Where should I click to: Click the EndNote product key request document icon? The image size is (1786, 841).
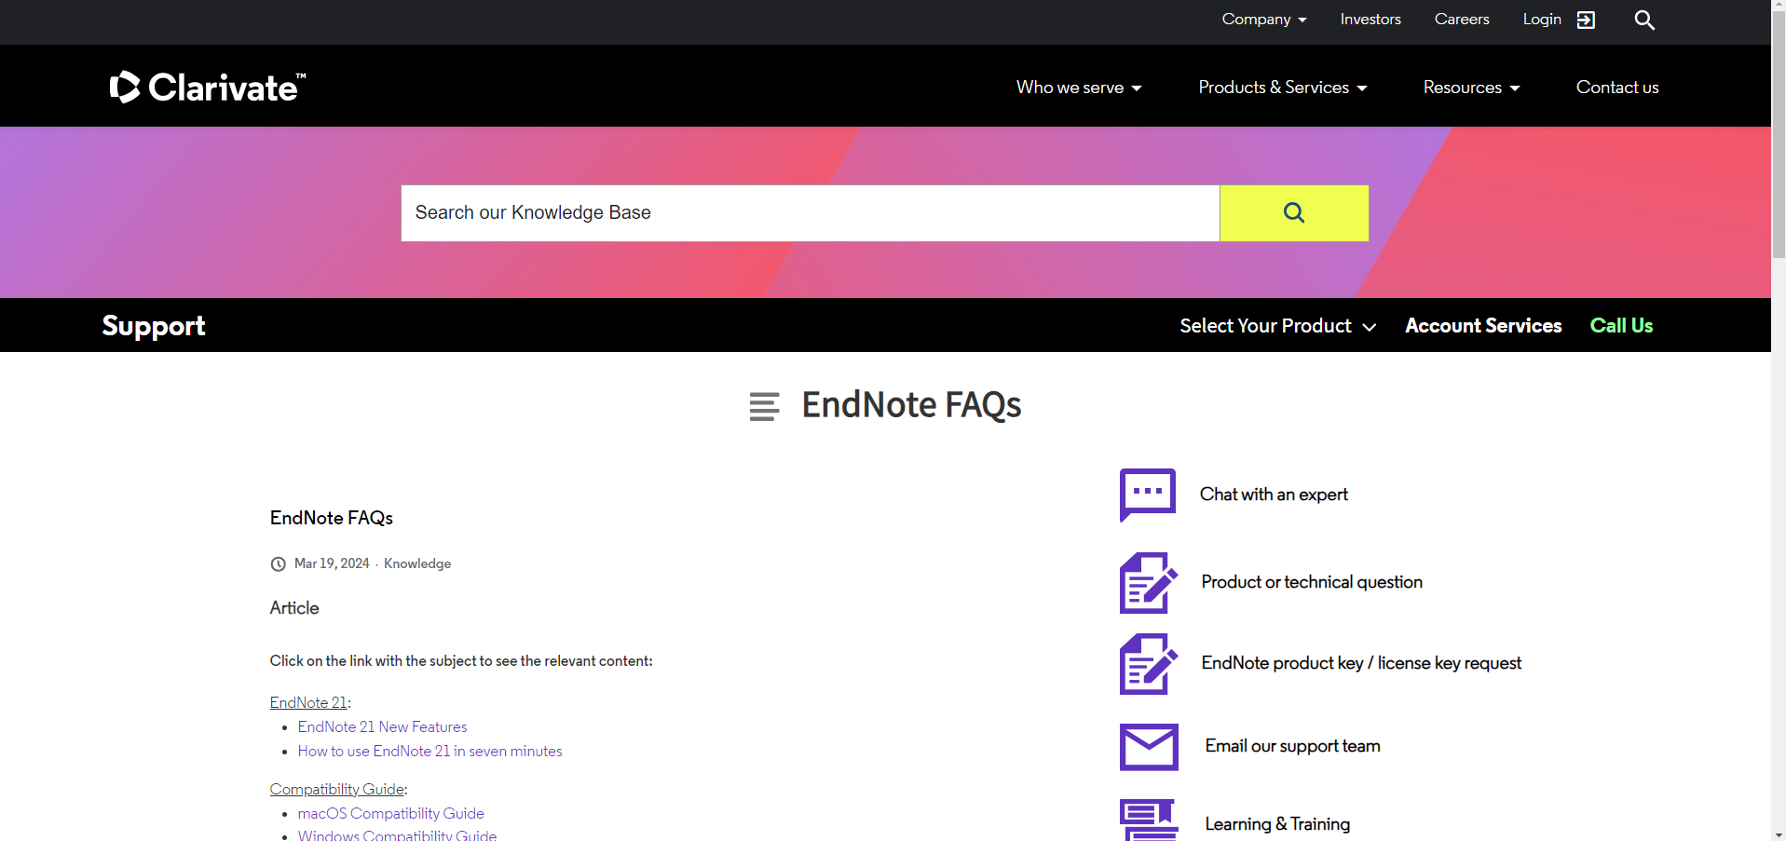tap(1148, 663)
